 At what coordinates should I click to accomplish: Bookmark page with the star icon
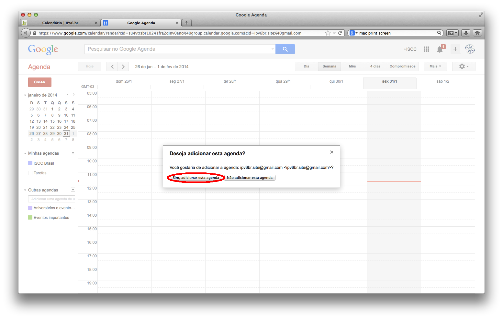coord(328,33)
